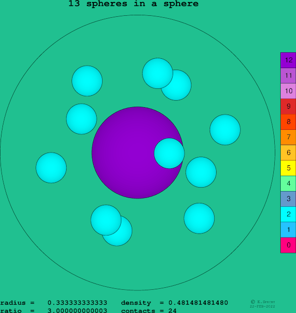This screenshot has height=313, width=296.
Task: Click the E. Specht copyright text
Action: coord(262,302)
